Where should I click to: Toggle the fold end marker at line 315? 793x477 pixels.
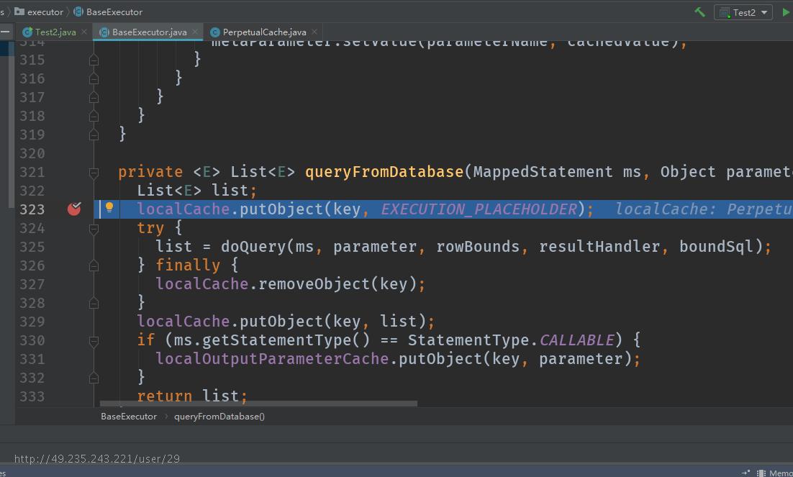(x=94, y=60)
